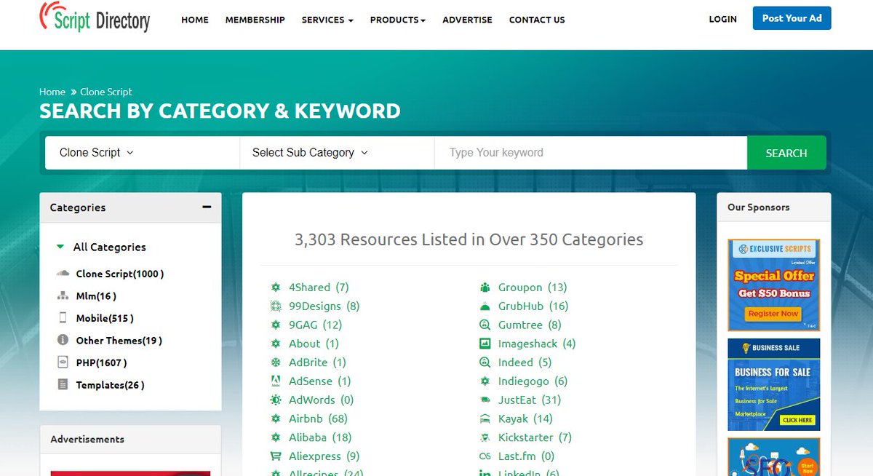Click the Other Themes info icon
The height and width of the screenshot is (476, 873).
[63, 341]
